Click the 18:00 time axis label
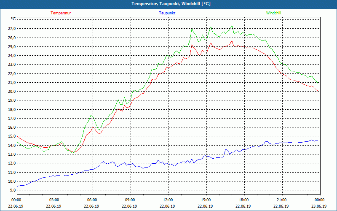 [243, 200]
